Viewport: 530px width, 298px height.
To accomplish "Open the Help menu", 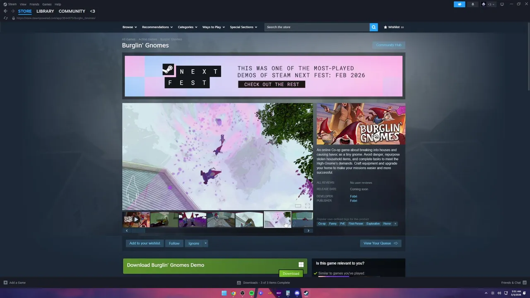I will [x=58, y=4].
